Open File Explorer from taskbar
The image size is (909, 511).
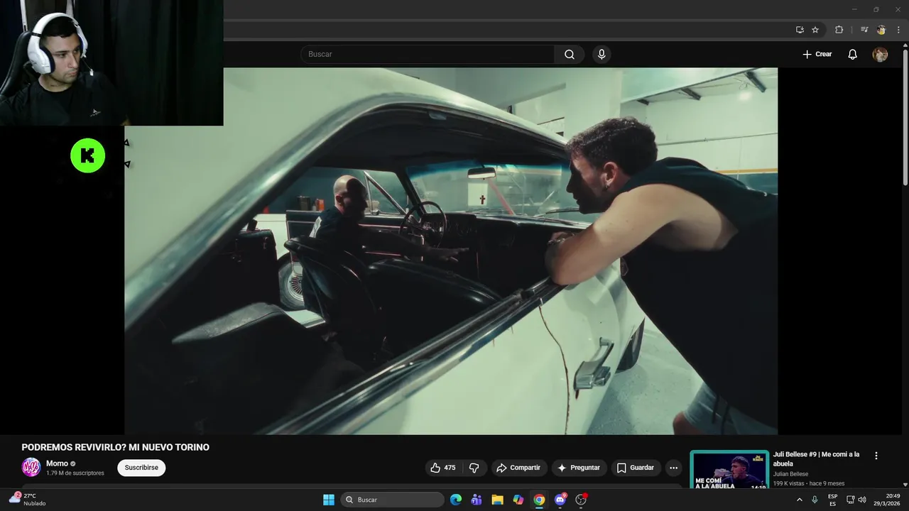497,500
